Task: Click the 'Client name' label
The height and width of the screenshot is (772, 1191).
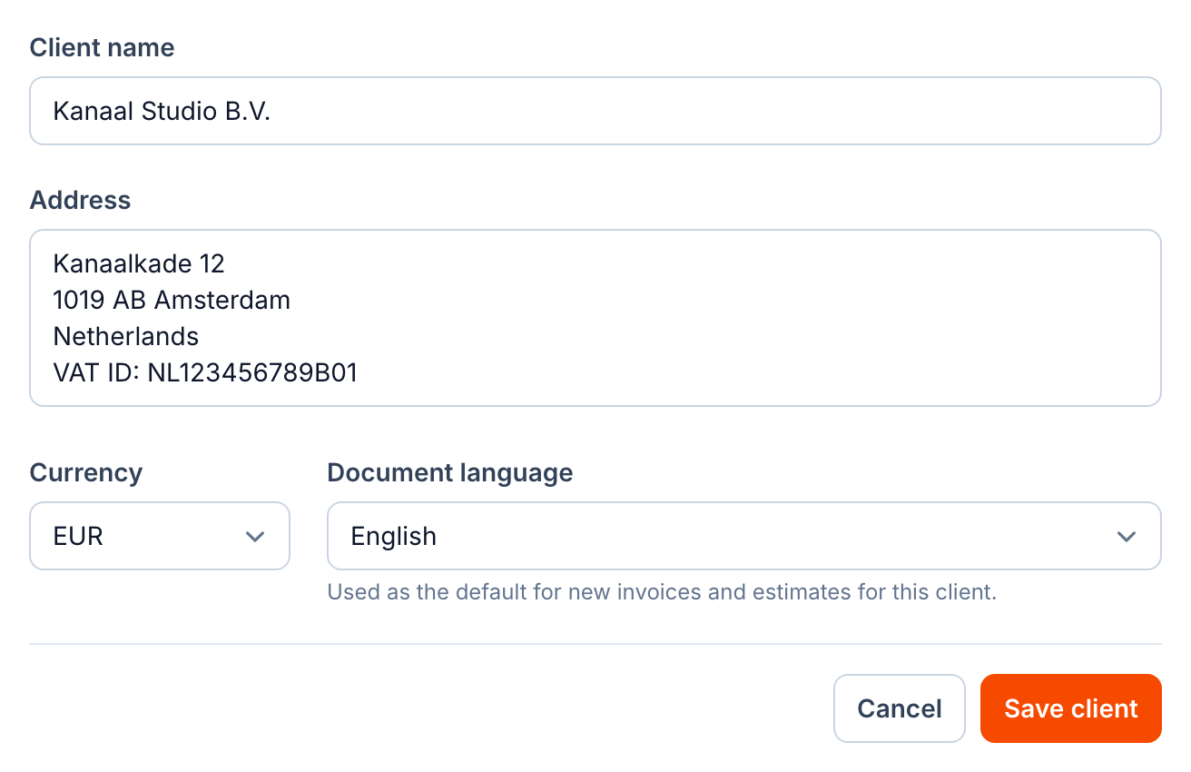Action: click(x=103, y=48)
